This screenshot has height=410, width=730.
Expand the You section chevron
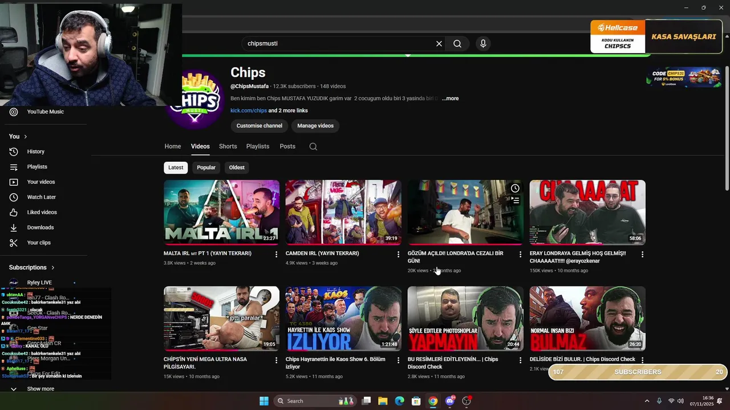coord(25,137)
